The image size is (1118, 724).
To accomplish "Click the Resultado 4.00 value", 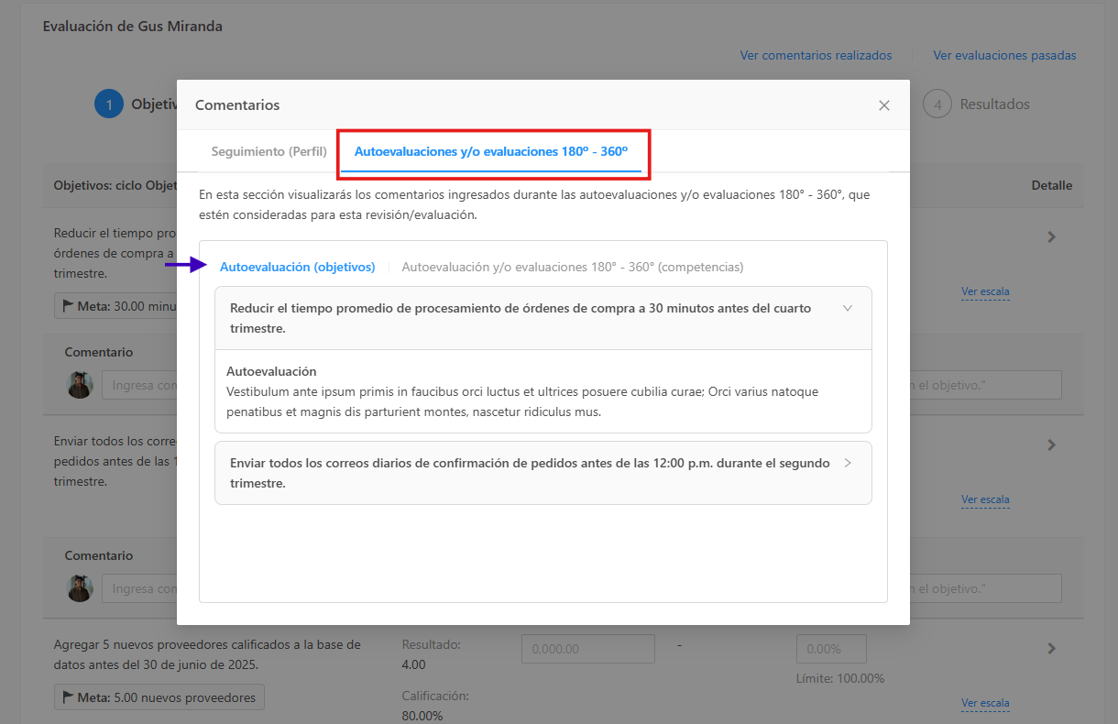I will (414, 664).
